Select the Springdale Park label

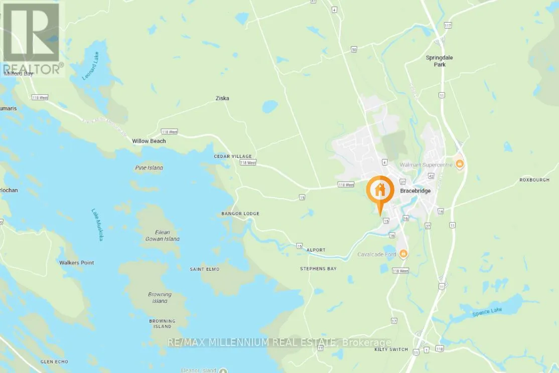point(439,61)
